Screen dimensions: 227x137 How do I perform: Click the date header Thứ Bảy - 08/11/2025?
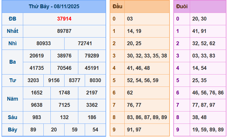pyautogui.click(x=54, y=6)
